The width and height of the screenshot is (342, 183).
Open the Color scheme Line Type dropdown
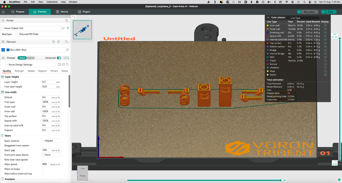(x=303, y=18)
